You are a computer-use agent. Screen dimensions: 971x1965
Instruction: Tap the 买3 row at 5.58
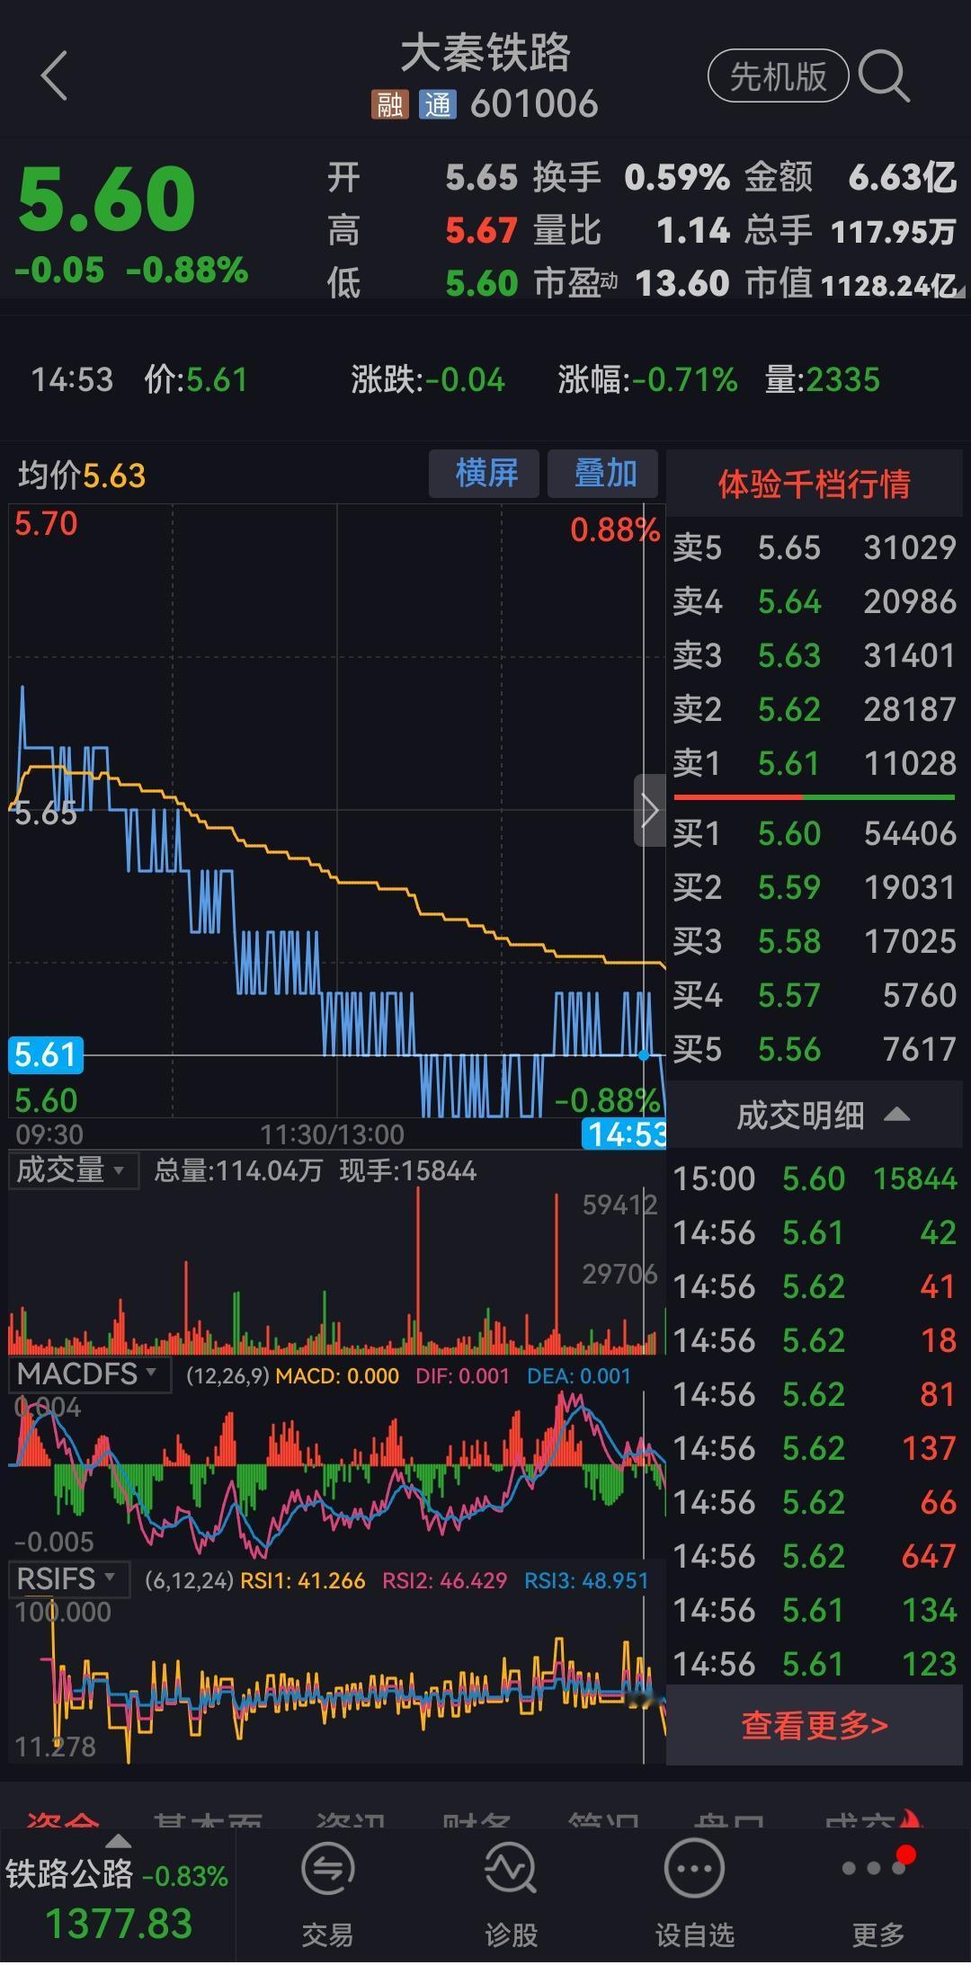[815, 941]
